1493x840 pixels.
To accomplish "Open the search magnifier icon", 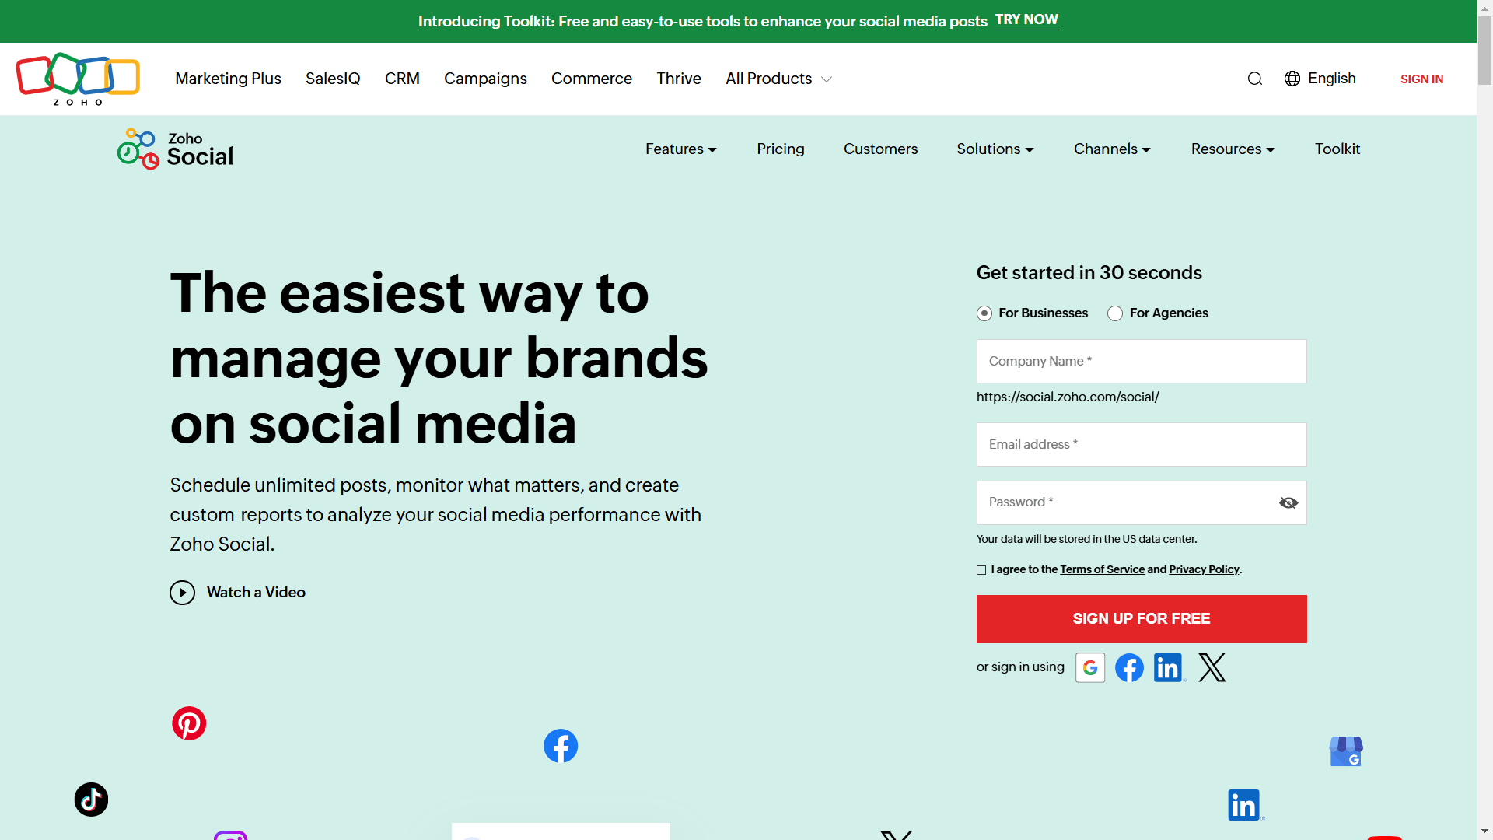I will (1255, 79).
